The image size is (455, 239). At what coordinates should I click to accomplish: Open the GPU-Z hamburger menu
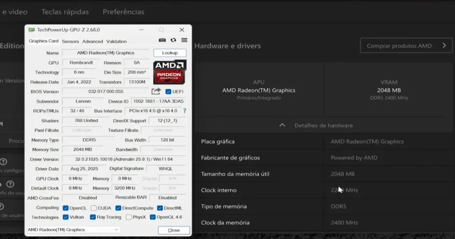pos(184,40)
